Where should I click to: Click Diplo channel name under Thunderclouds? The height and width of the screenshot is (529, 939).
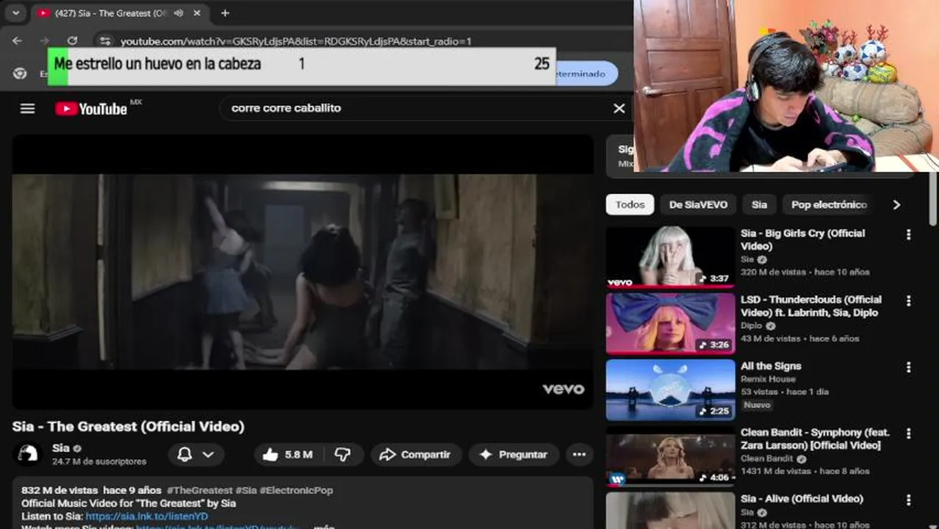[752, 325]
